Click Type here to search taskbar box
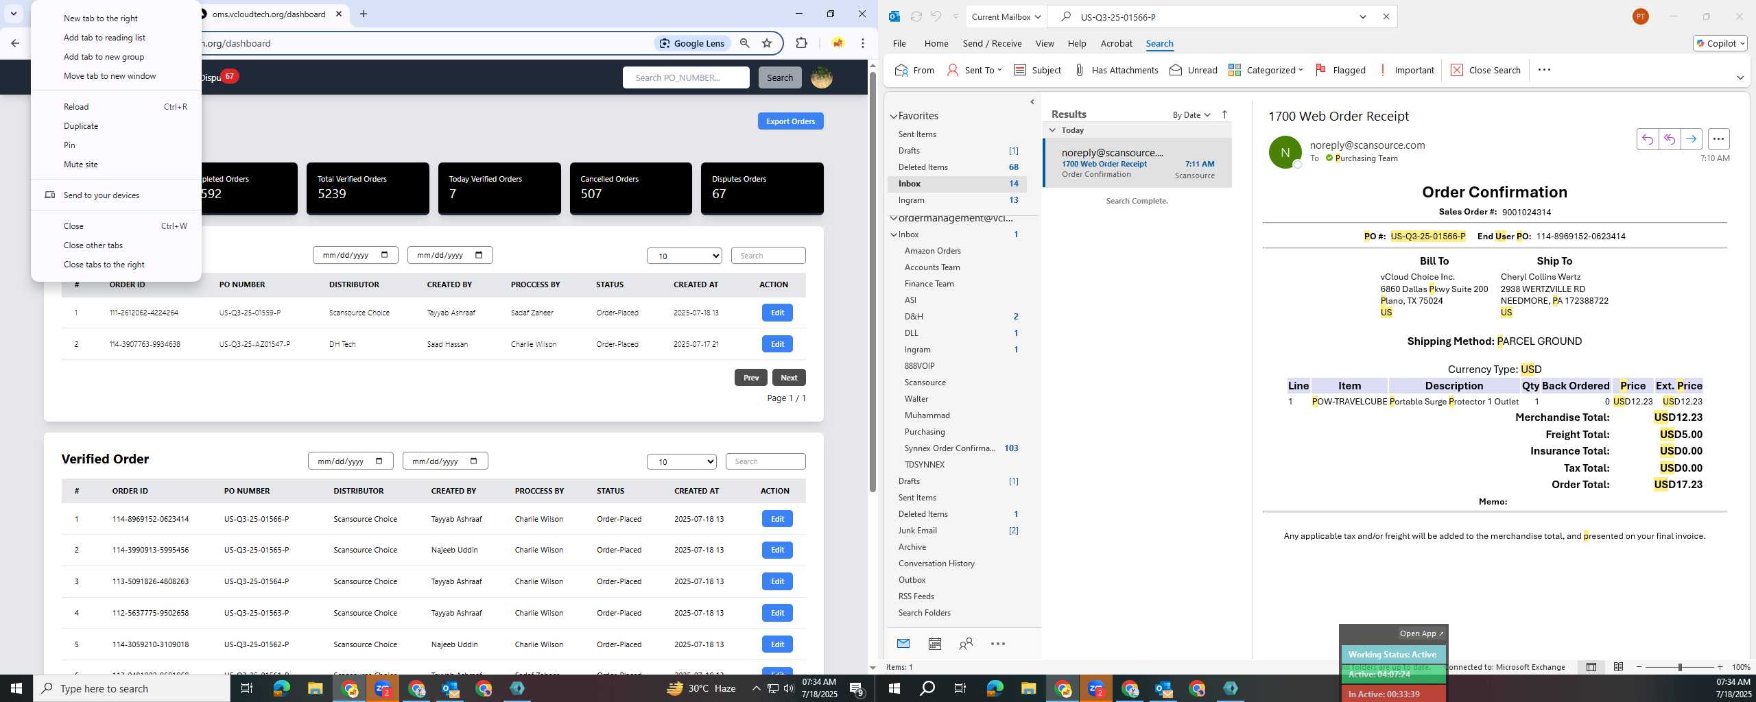1756x702 pixels. [x=132, y=688]
